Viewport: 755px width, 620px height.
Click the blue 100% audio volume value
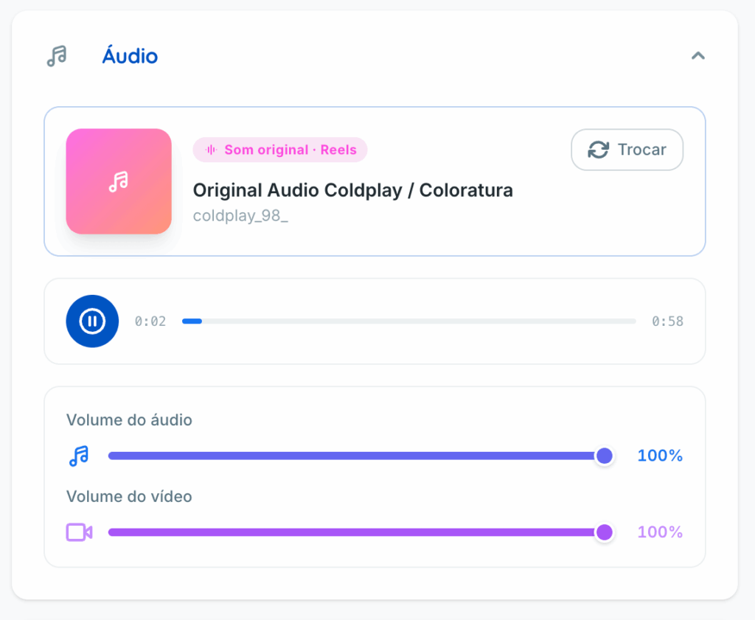(660, 456)
